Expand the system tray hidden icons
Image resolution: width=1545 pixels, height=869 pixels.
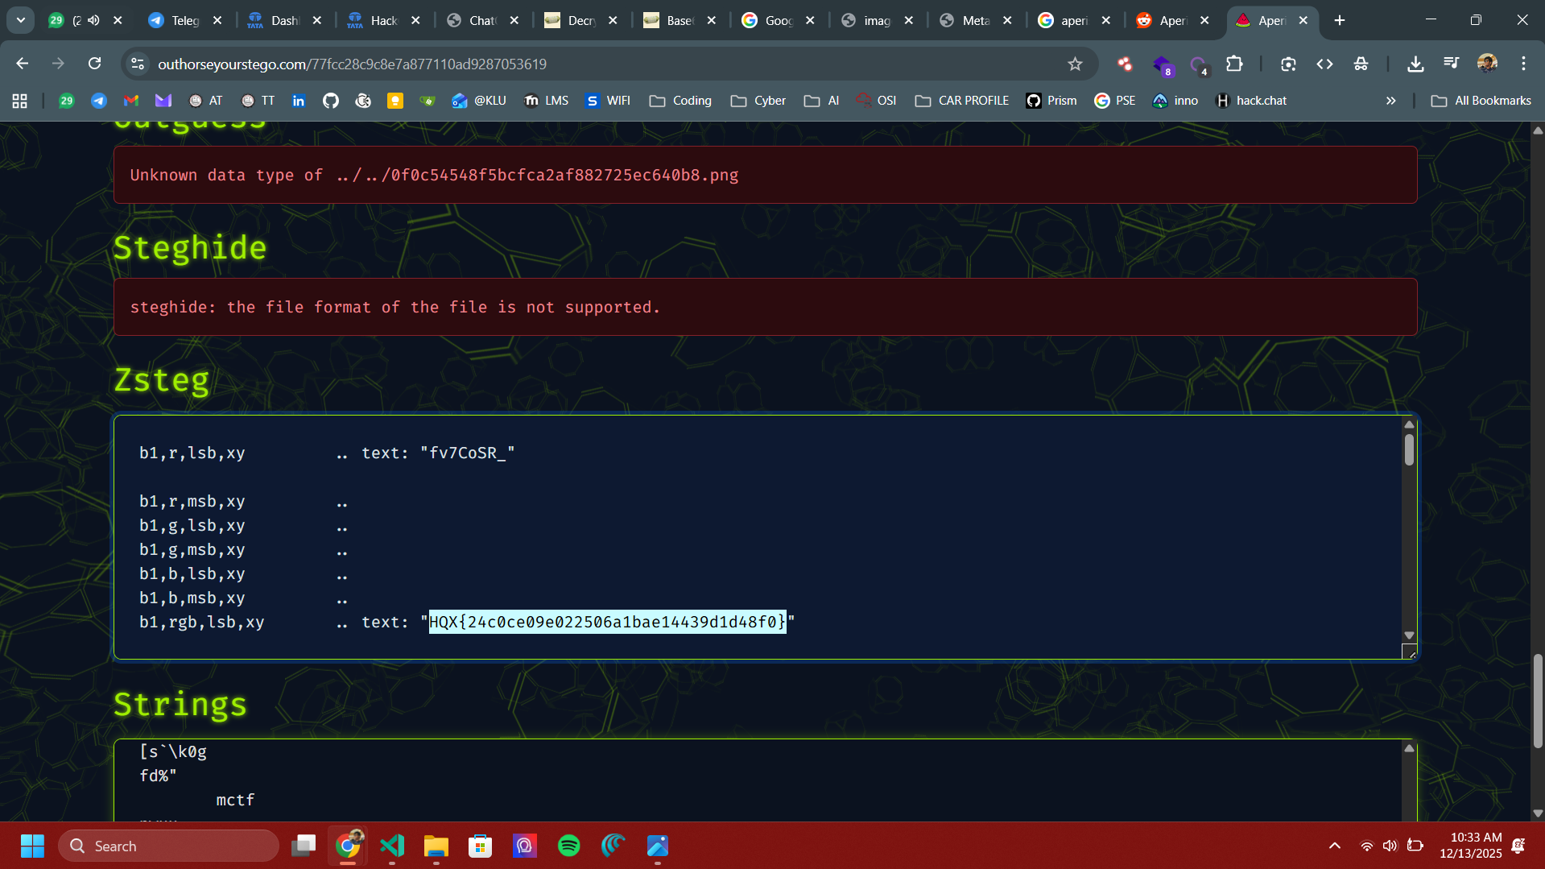pos(1334,846)
